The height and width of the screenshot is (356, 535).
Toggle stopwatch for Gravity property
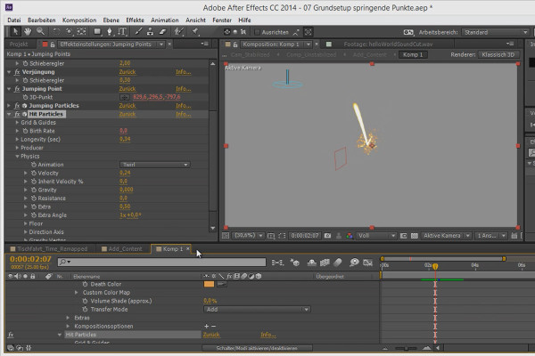pos(34,190)
